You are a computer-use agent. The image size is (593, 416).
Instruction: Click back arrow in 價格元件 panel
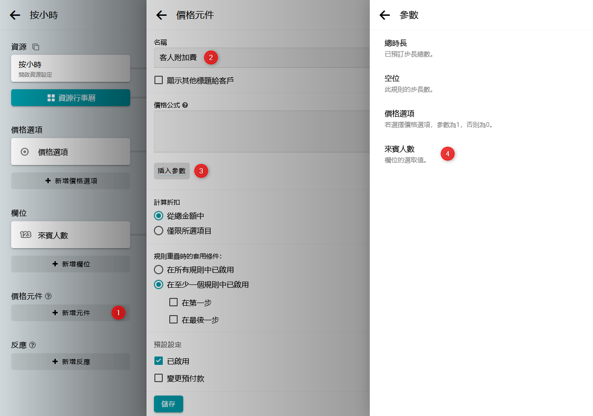point(161,15)
